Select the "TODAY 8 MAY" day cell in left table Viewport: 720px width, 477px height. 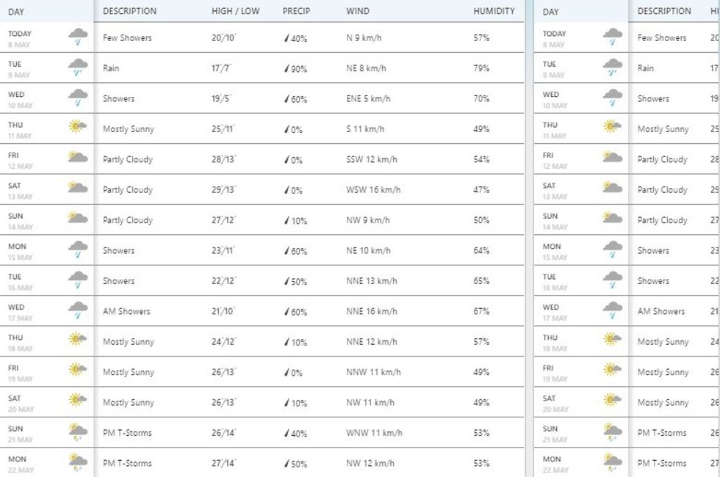tap(21, 38)
